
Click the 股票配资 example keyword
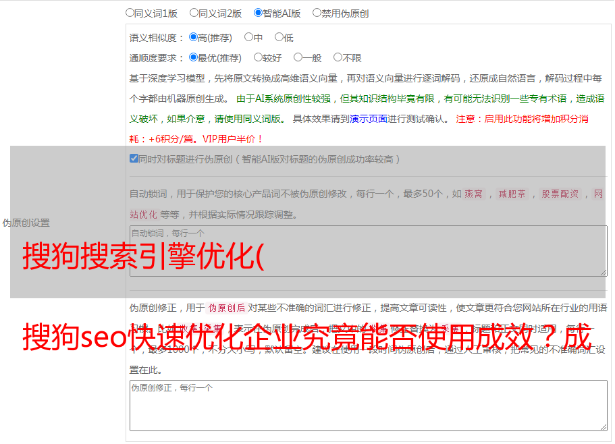[x=560, y=194]
